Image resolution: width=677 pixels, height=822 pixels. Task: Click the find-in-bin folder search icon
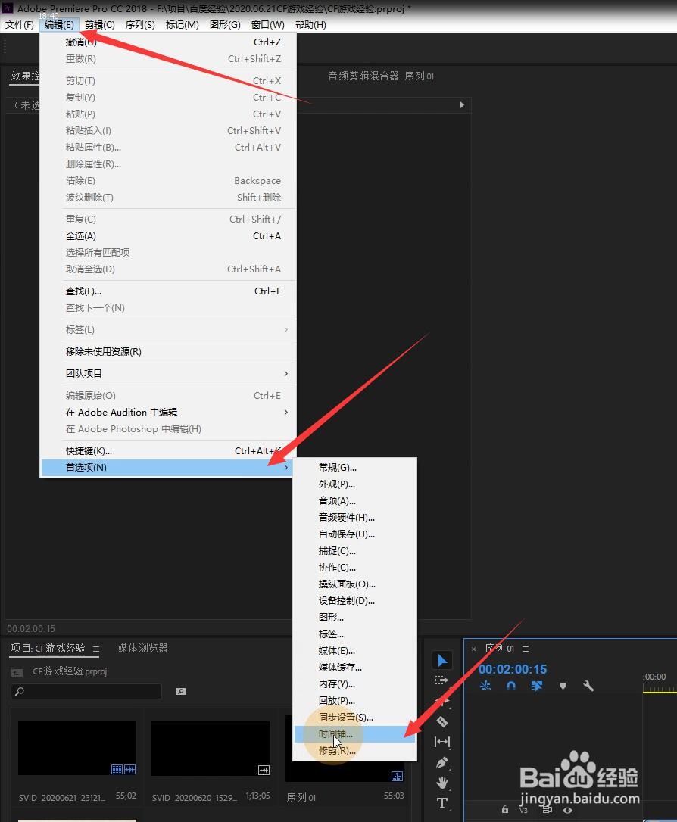point(181,691)
